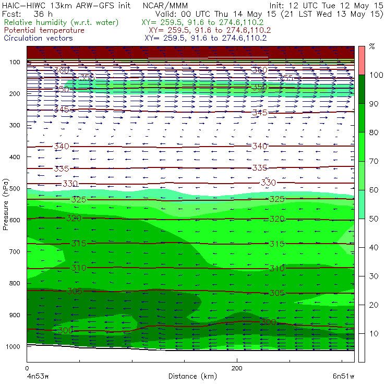Click the colorbar tick label '20'
Screen dimensions: 386x386
[x=373, y=305]
